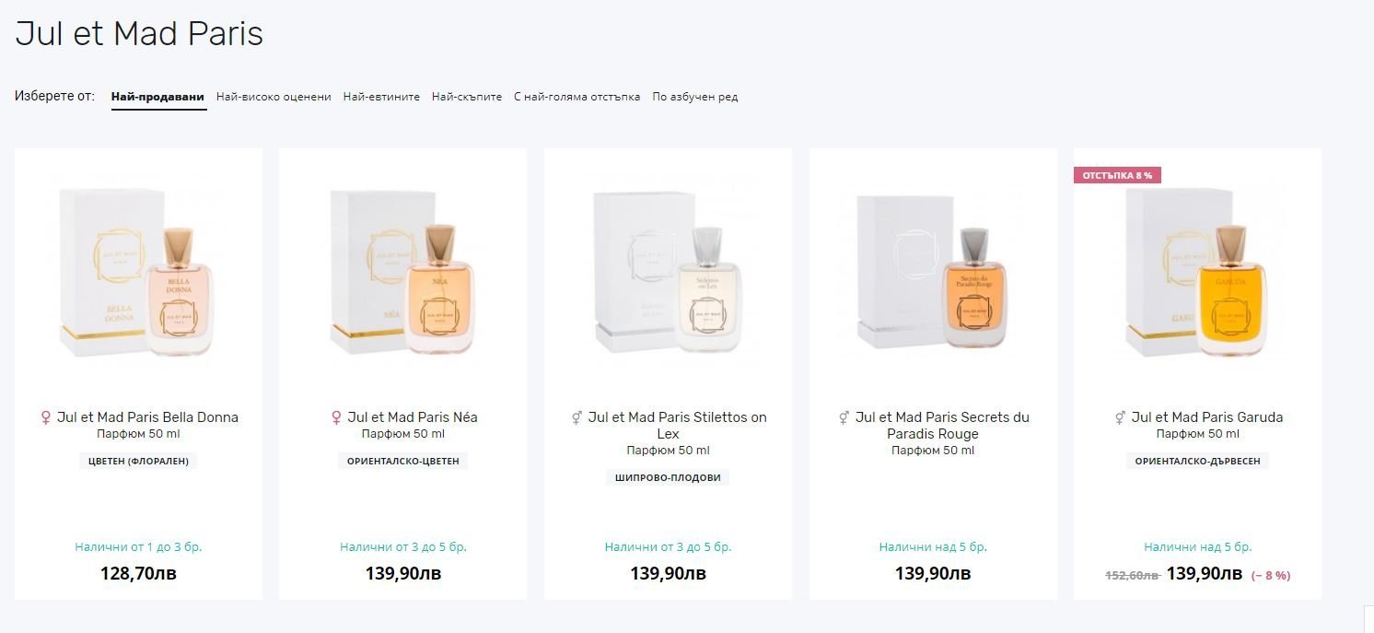Sort by 'Най-високо оценени'
Screen dimensions: 1374x633
pyautogui.click(x=274, y=97)
